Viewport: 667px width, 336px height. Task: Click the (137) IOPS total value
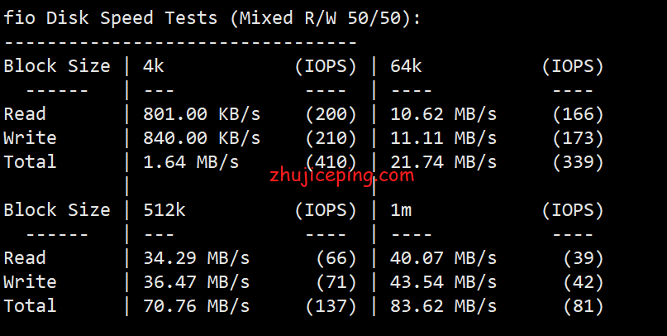pyautogui.click(x=331, y=306)
